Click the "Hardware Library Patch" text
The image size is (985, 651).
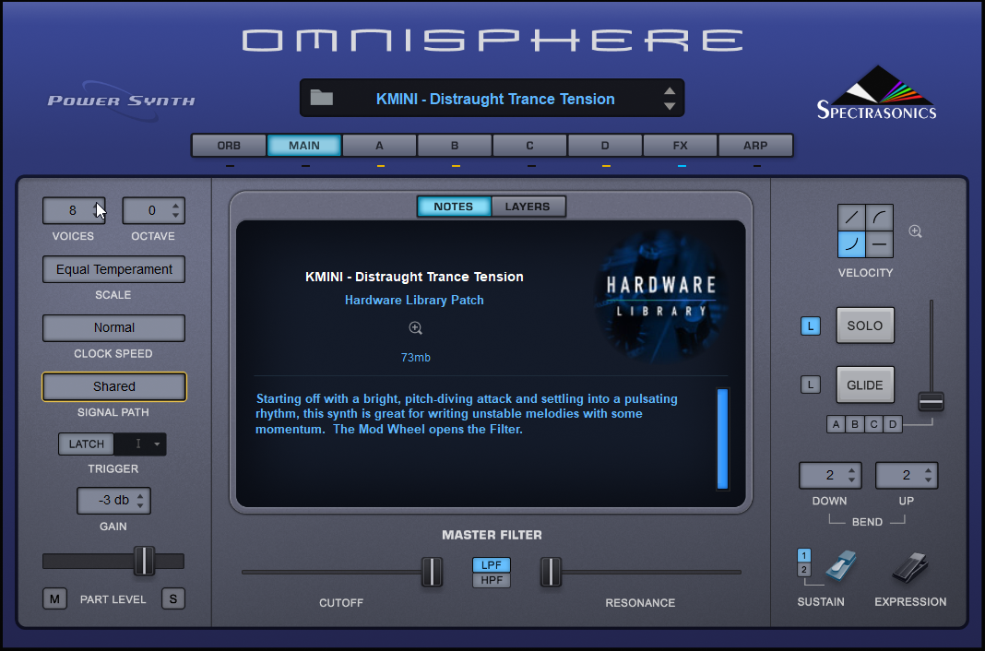pos(414,300)
